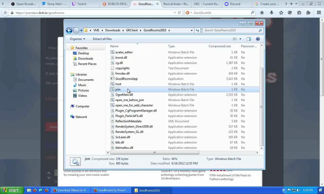Click GRClient in the breadcrumb path
324x194 pixels.
(132, 30)
